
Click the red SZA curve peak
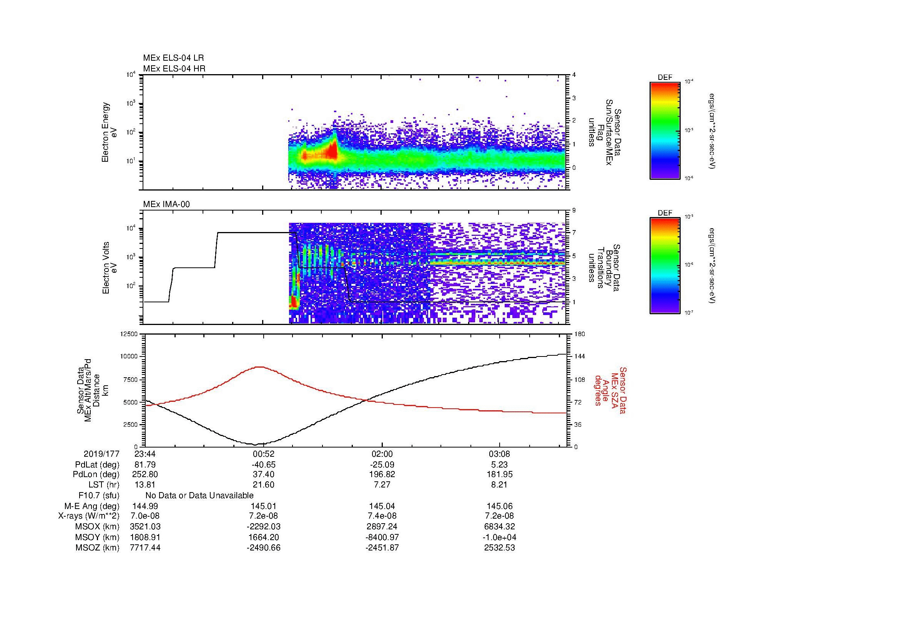point(259,367)
